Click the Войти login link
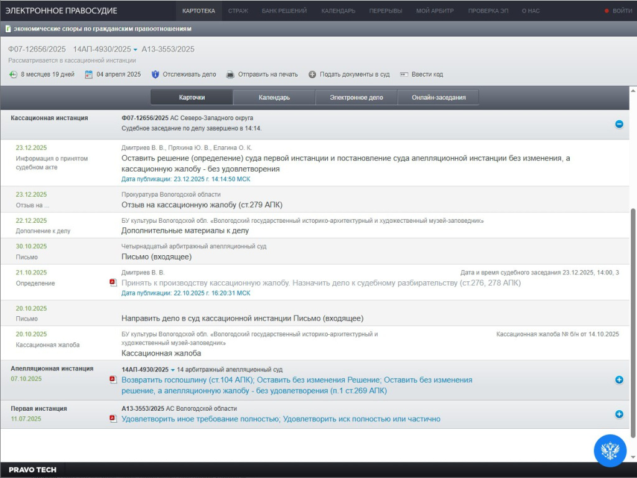Screen dimensions: 637x478 pos(621,11)
